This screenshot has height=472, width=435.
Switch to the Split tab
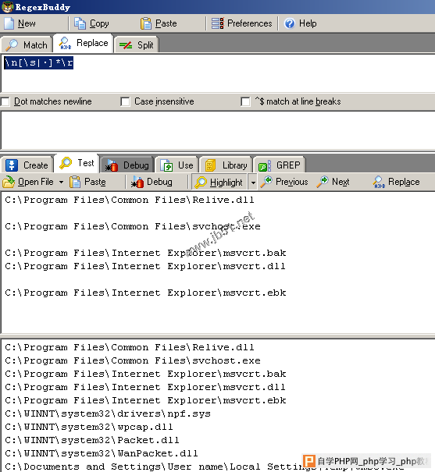pos(137,44)
